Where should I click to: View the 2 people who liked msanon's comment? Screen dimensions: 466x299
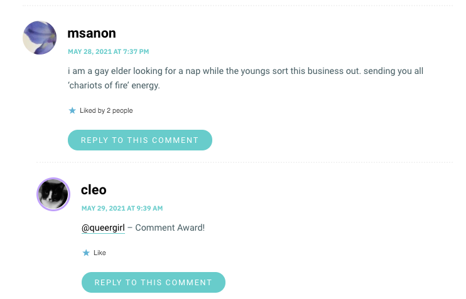[x=119, y=111]
